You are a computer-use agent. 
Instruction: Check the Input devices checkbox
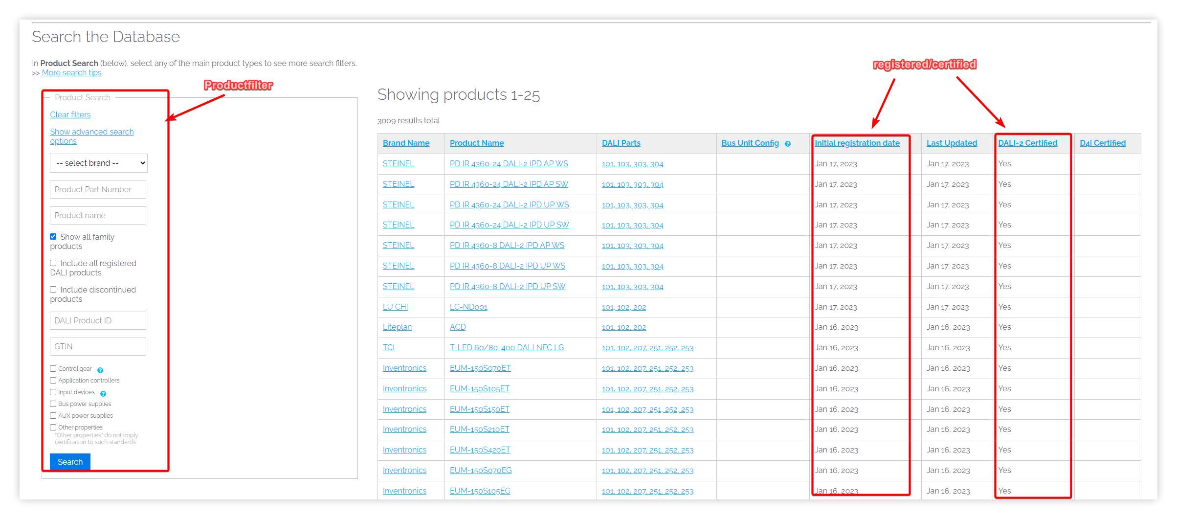coord(53,392)
